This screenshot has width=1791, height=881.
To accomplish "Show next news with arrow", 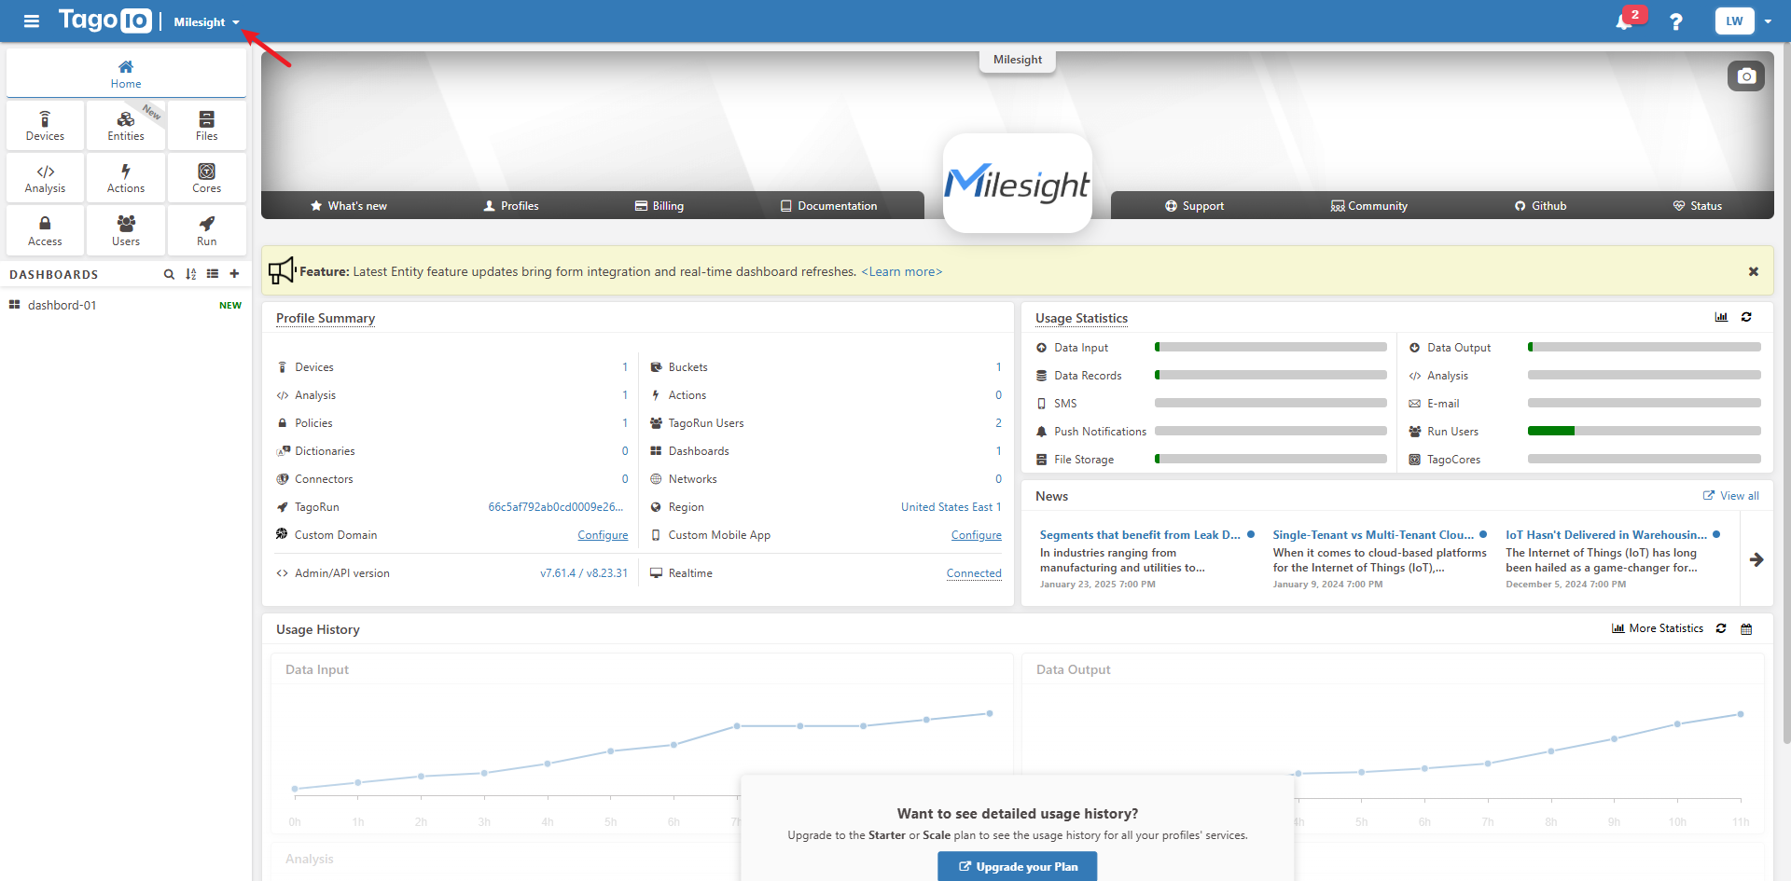I will pyautogui.click(x=1756, y=559).
